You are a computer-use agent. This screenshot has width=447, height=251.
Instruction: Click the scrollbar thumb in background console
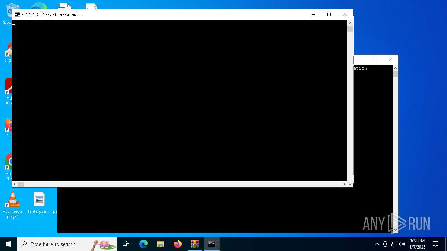click(395, 74)
